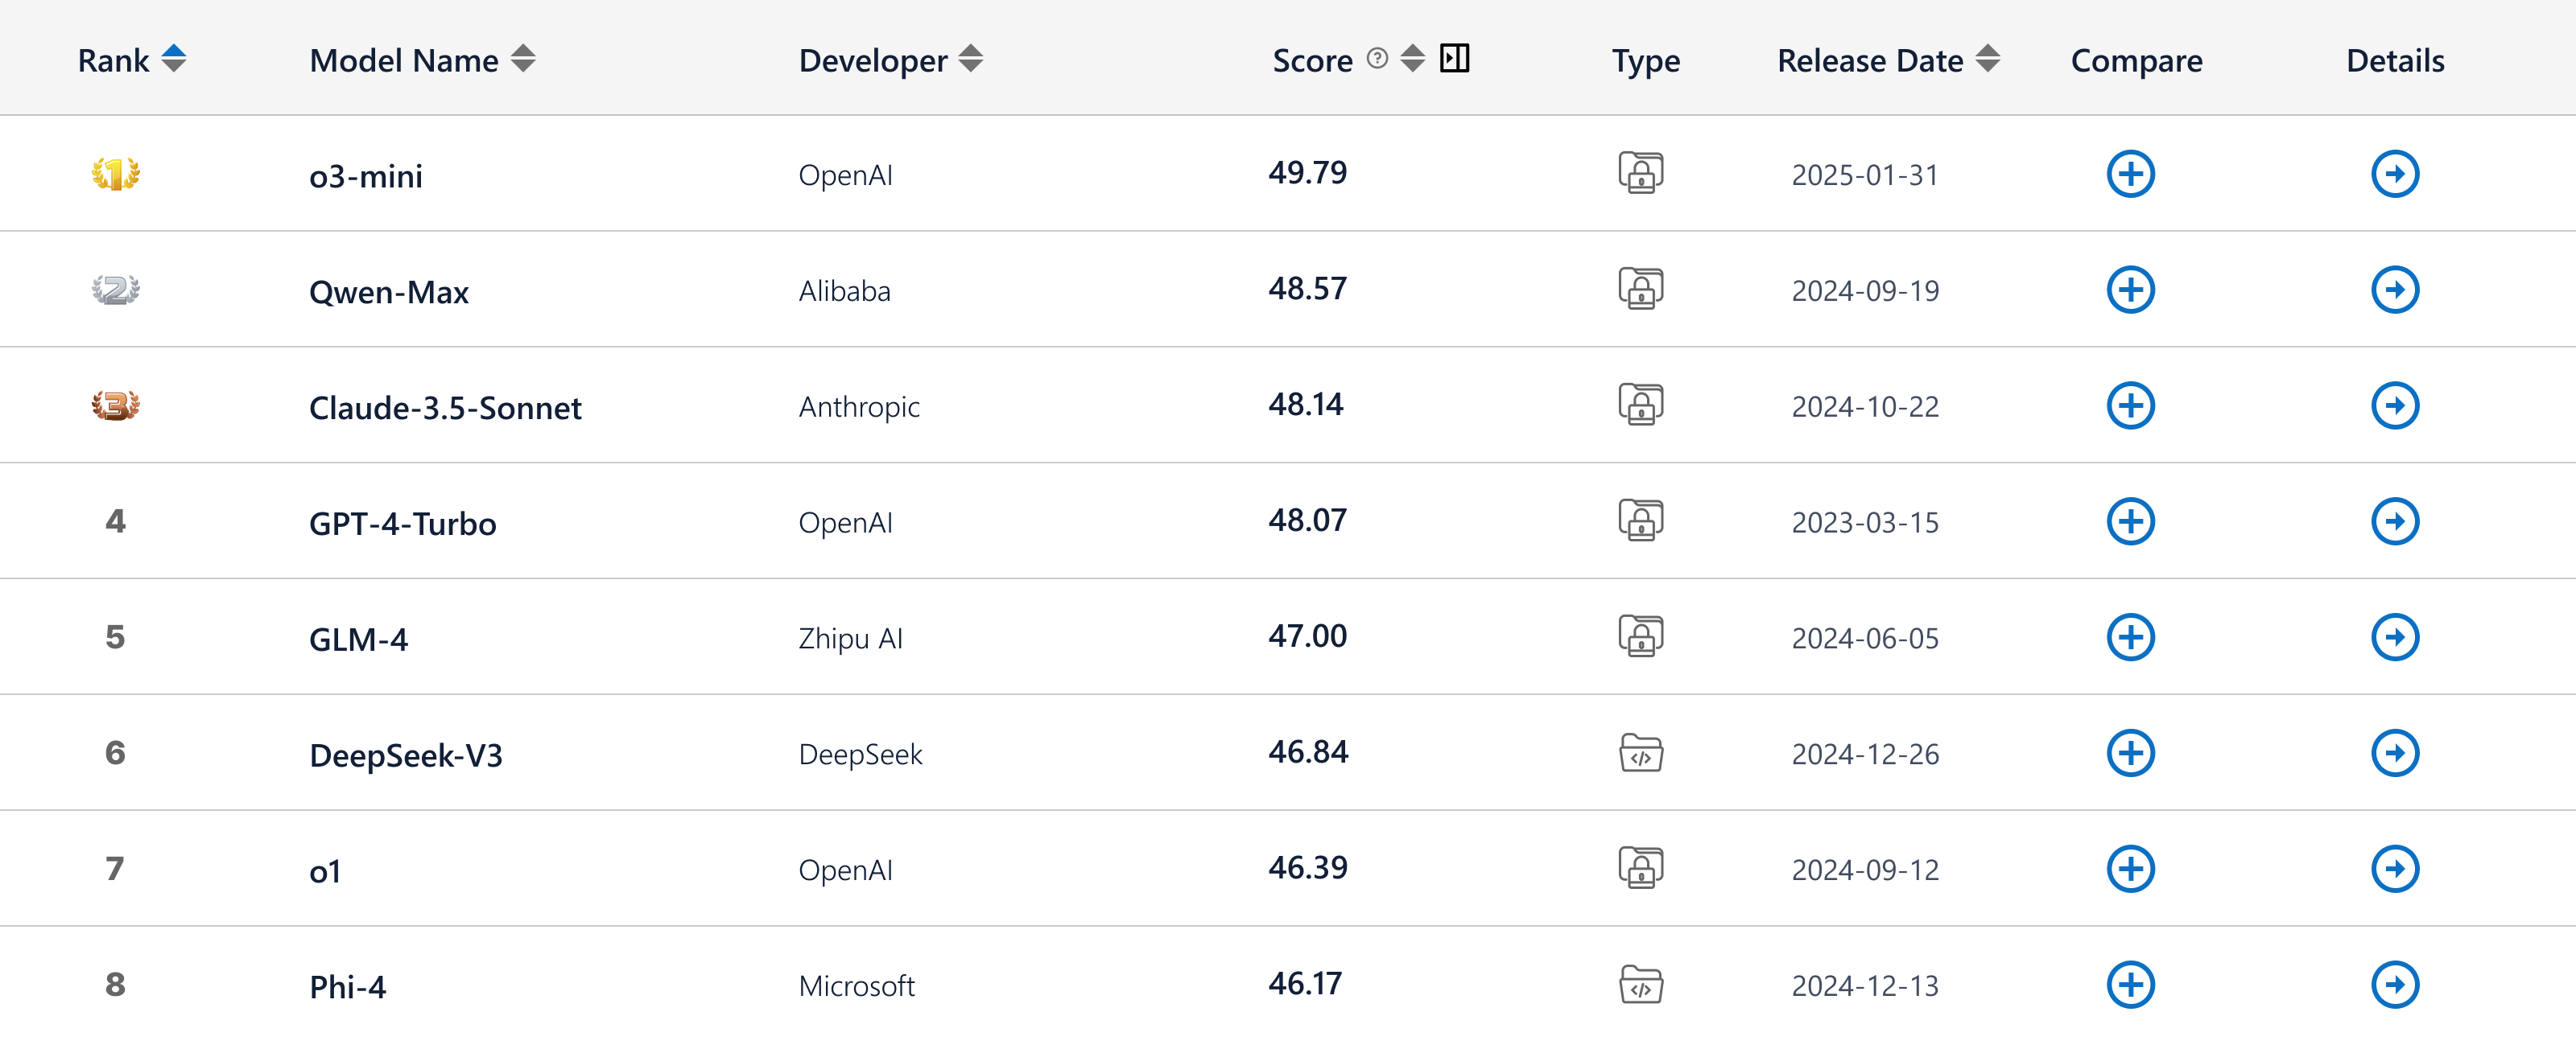The image size is (2576, 1049).
Task: Add Phi-4 to comparison
Action: coord(2130,985)
